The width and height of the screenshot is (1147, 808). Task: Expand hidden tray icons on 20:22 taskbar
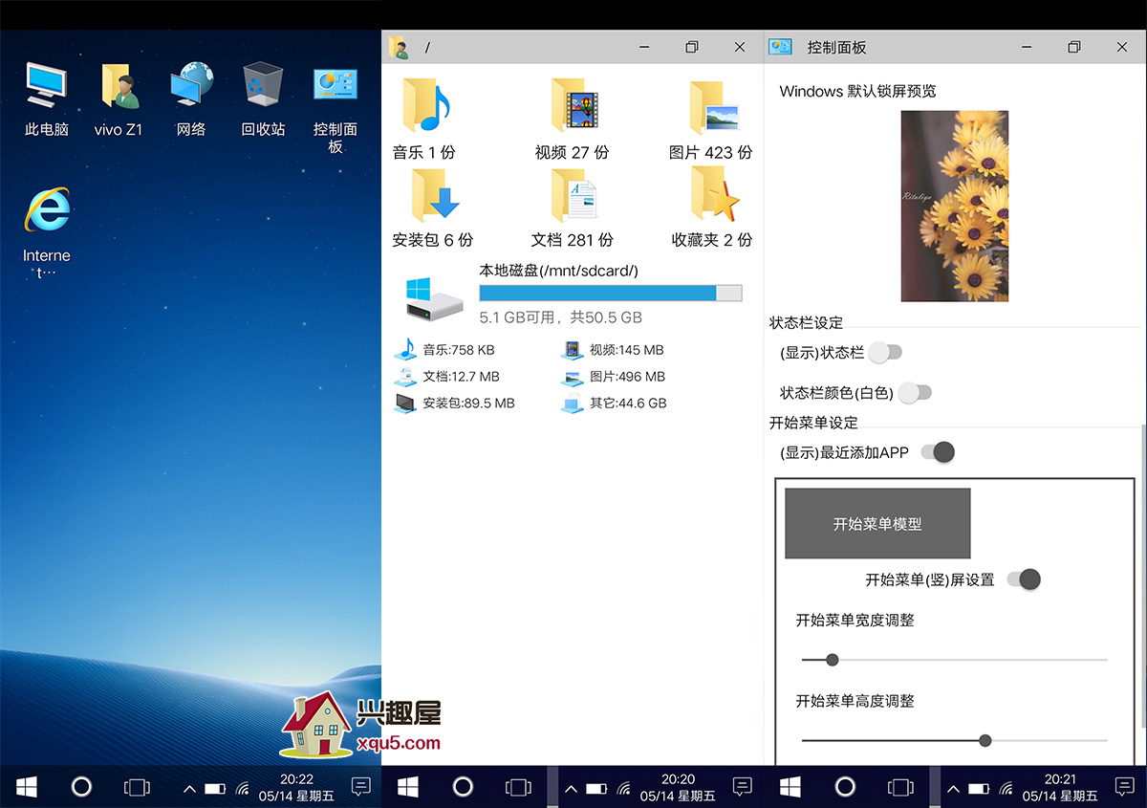click(x=189, y=789)
